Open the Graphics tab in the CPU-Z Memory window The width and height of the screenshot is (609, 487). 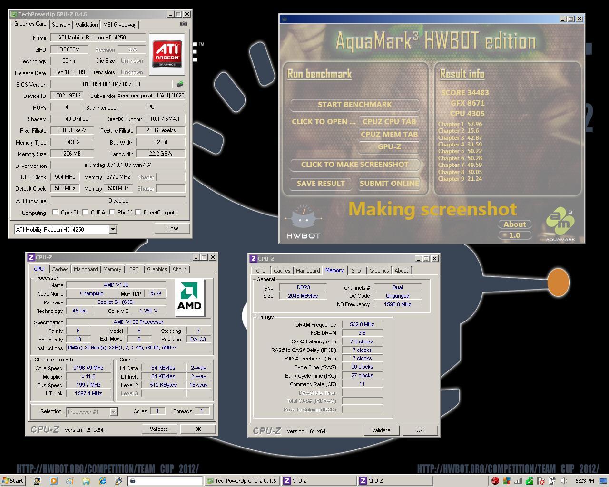pyautogui.click(x=379, y=271)
